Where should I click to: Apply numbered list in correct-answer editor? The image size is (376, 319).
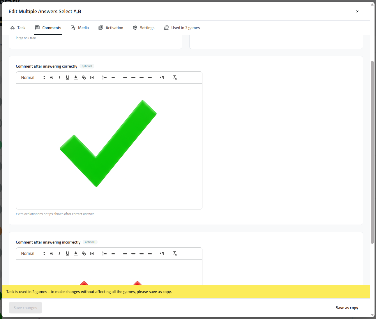105,77
